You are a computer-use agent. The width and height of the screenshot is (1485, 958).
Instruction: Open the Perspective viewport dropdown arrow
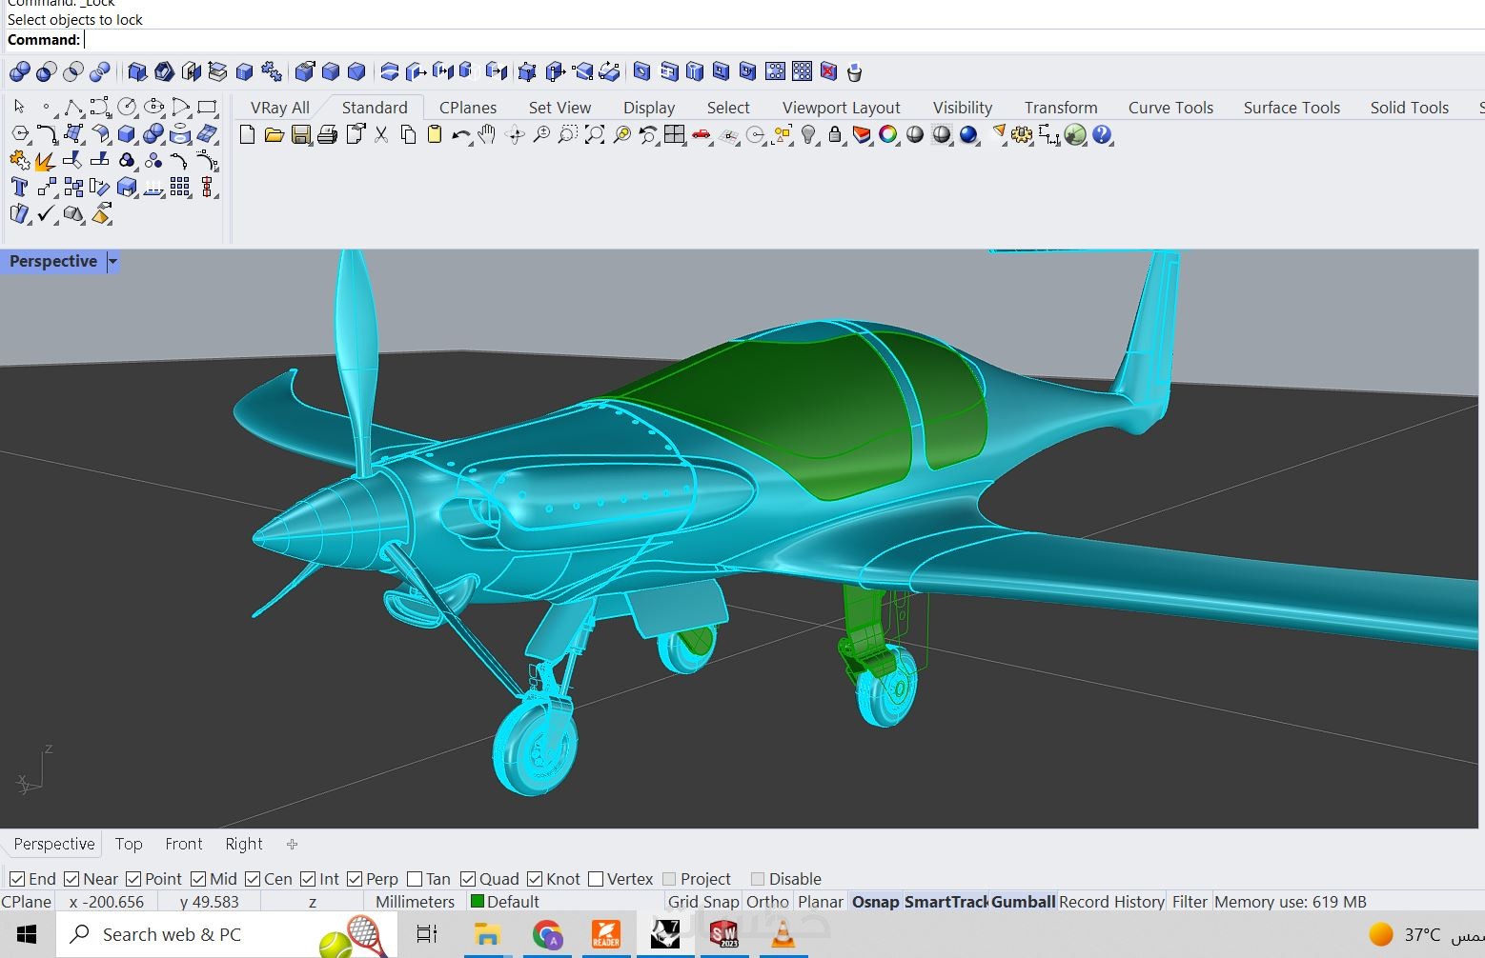[x=112, y=262]
